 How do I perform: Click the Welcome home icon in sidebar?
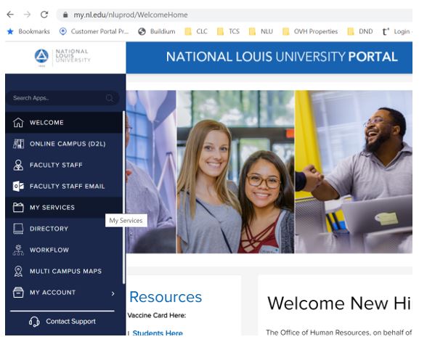[x=18, y=123]
